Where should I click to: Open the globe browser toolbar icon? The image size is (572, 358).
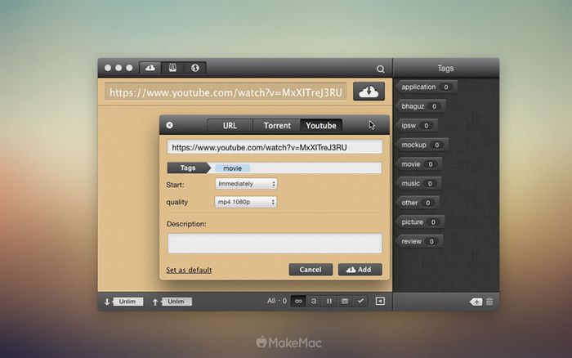195,68
